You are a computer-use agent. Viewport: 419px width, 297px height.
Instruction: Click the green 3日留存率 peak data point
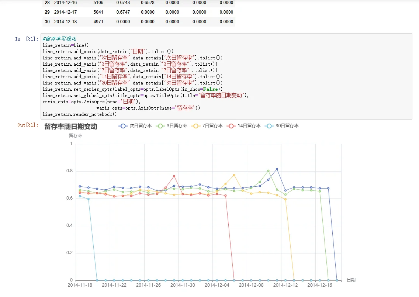coord(268,170)
